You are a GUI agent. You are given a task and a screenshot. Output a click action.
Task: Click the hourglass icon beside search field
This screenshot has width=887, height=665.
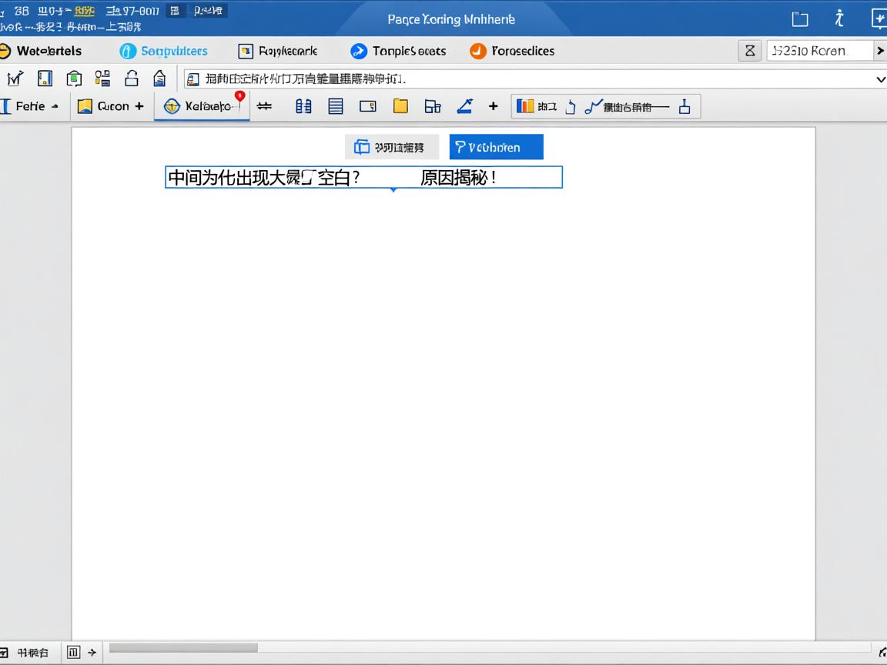coord(750,51)
